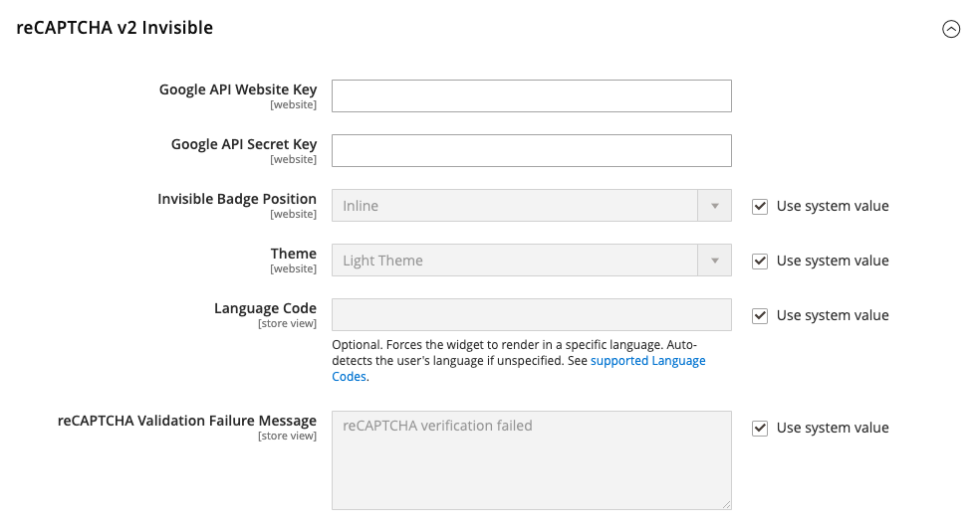Open the Theme dropdown showing Light Theme
This screenshot has height=529, width=980.
(x=531, y=261)
